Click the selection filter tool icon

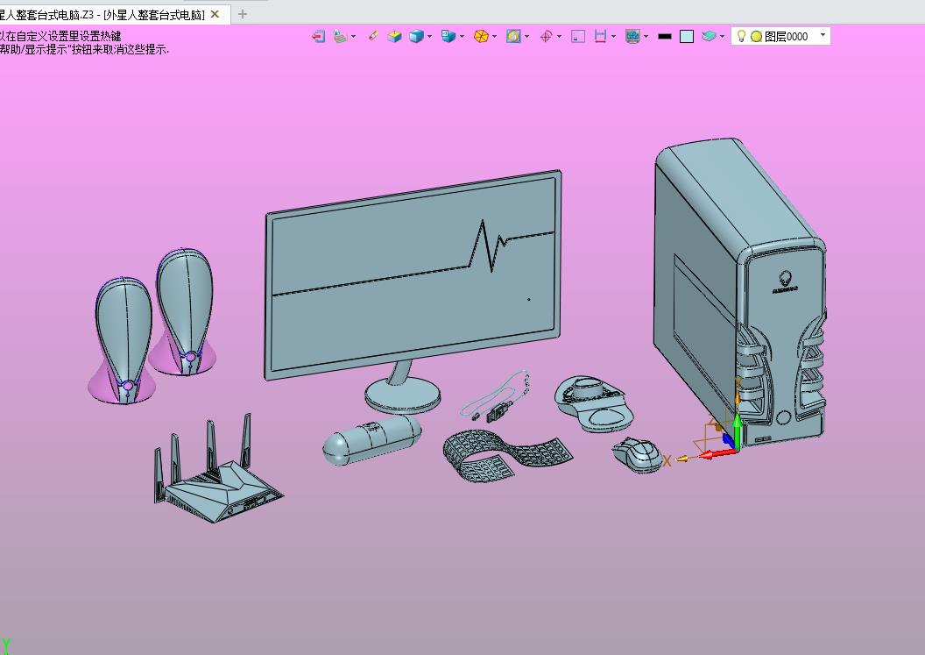pos(341,37)
